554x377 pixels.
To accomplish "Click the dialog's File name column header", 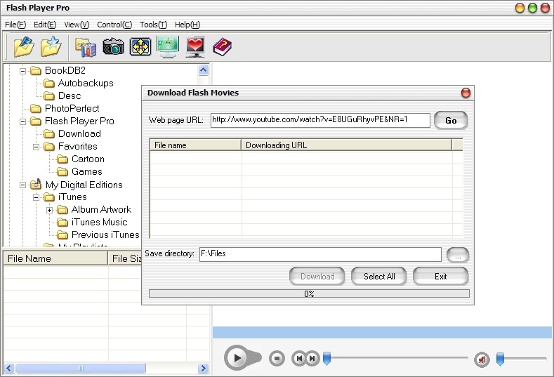I will 196,145.
